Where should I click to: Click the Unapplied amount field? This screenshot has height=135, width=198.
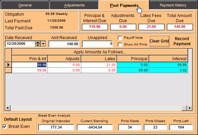[97, 44]
